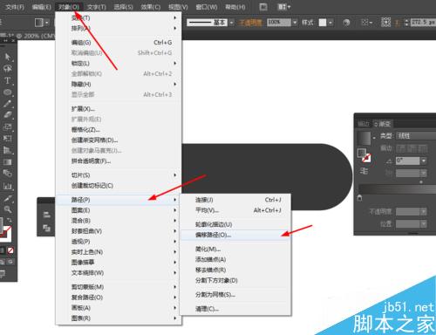Open the 视图(V) menu

(x=178, y=7)
